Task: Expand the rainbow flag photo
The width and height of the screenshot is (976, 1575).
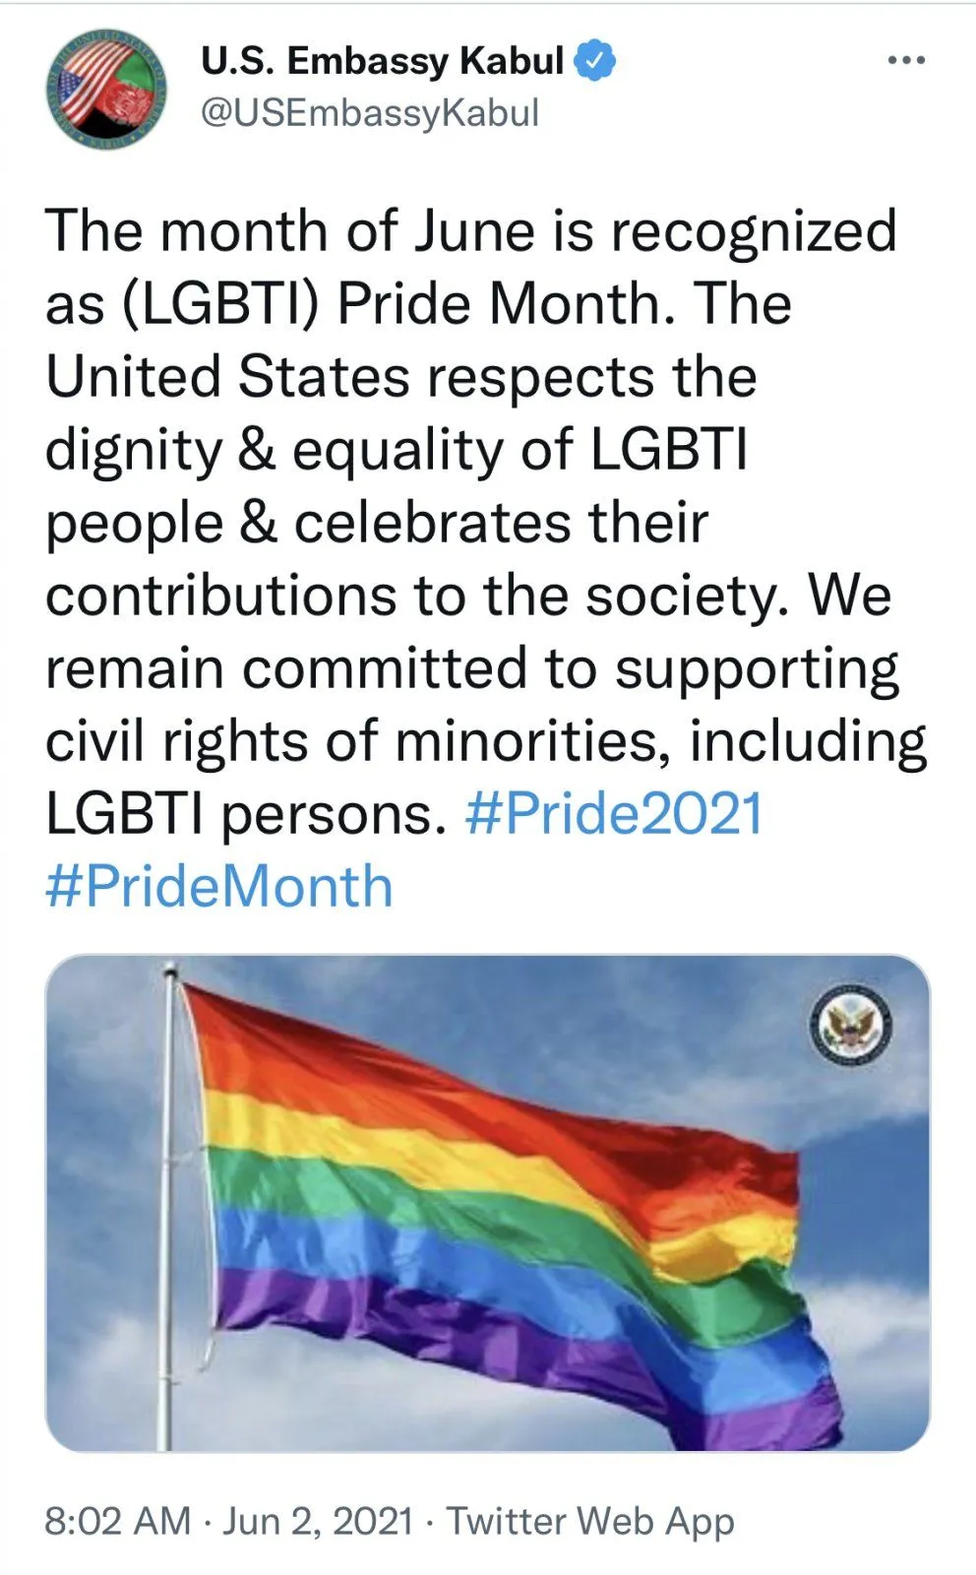Action: (488, 1202)
